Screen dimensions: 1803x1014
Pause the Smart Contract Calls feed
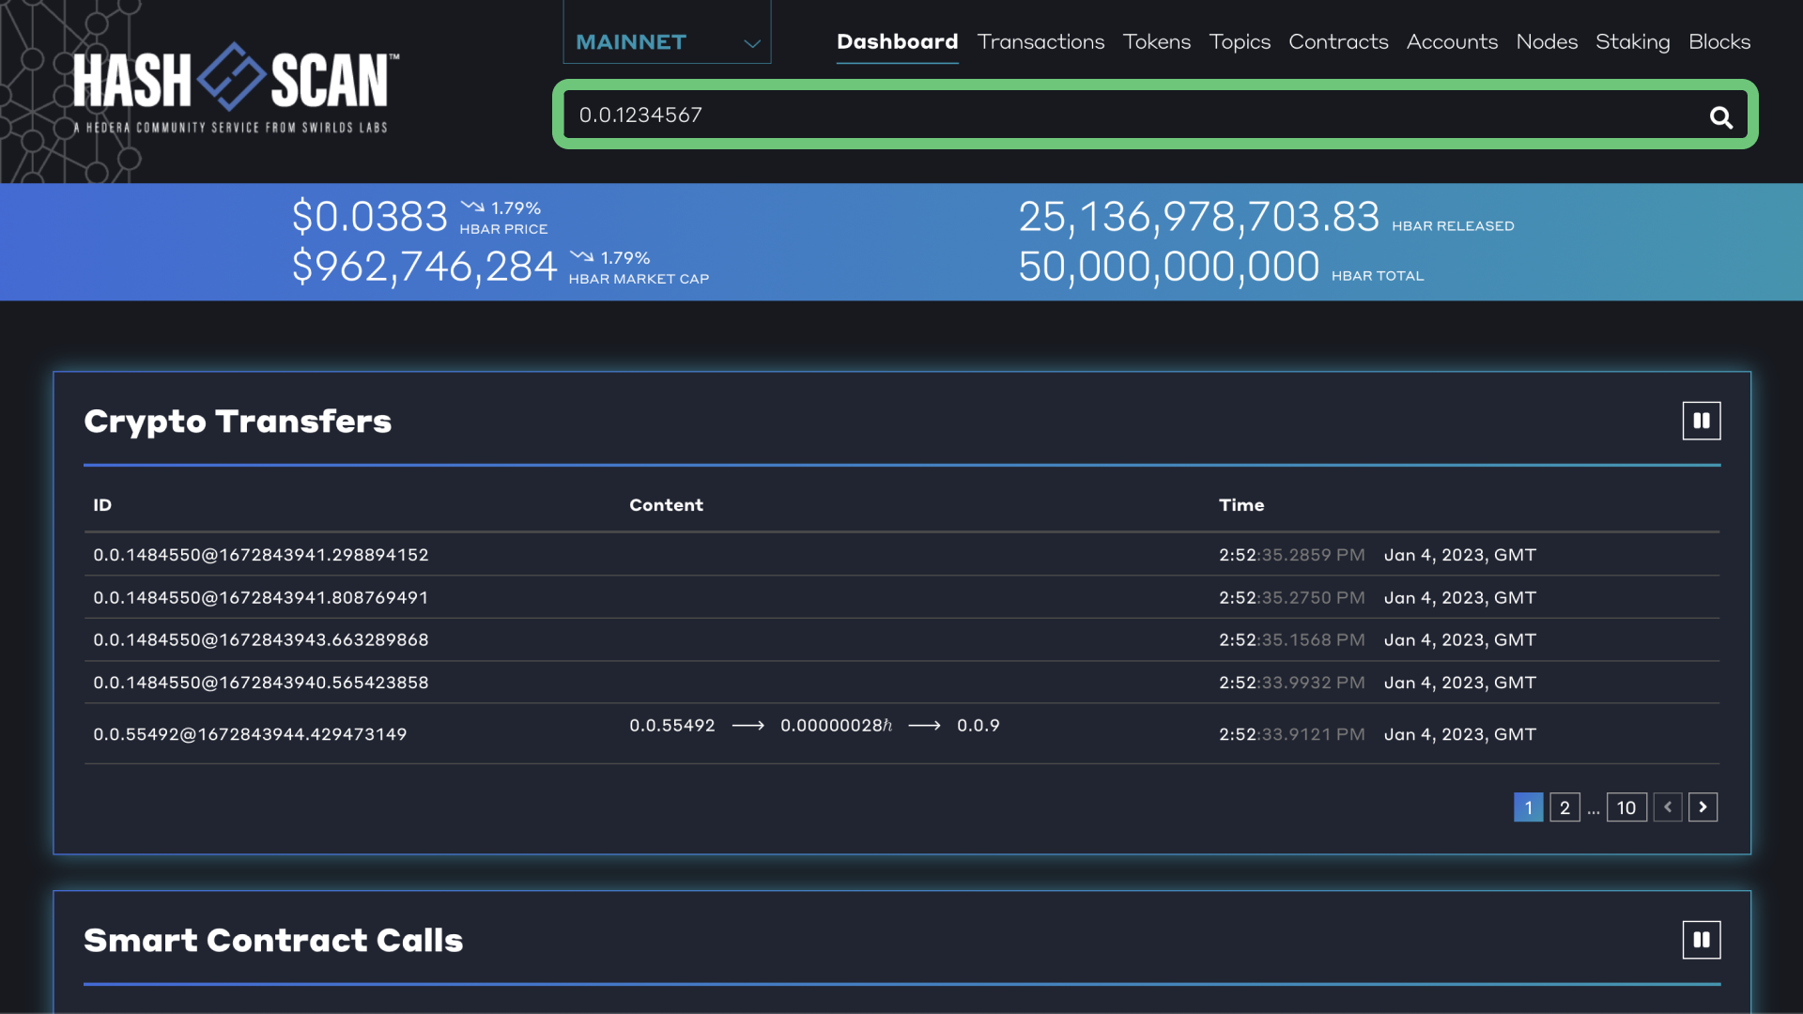coord(1702,940)
